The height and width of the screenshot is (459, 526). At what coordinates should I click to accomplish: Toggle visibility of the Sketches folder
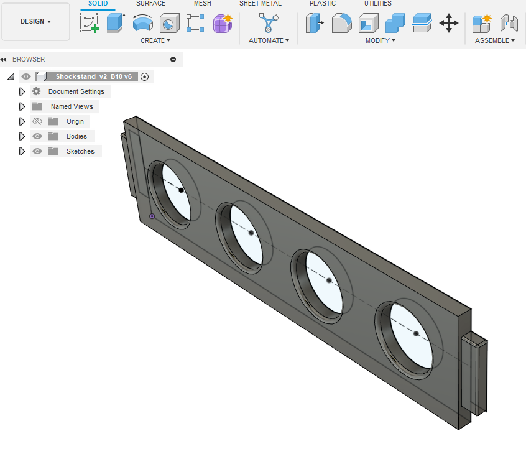pyautogui.click(x=37, y=151)
